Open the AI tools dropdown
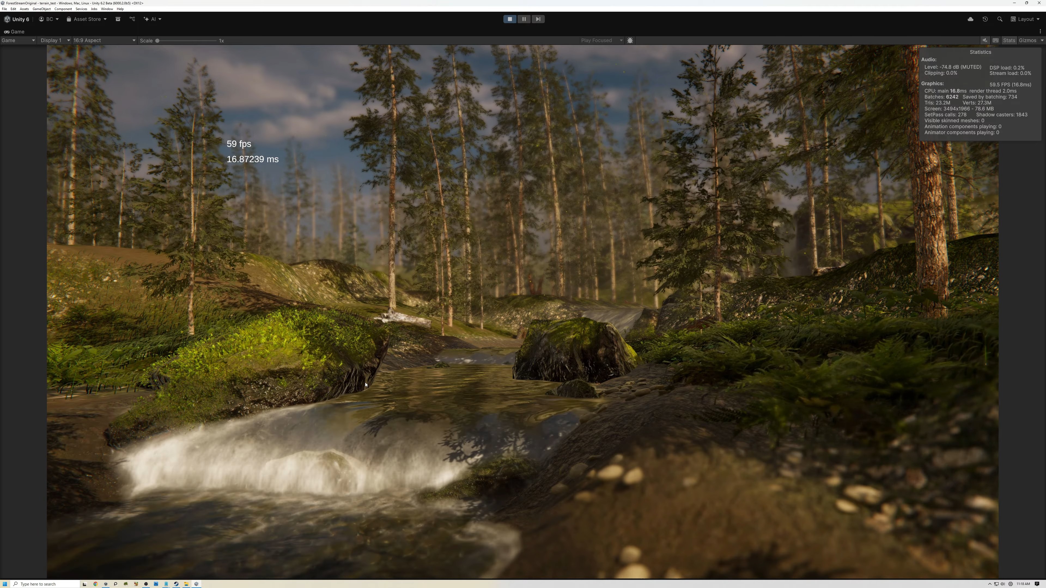 coord(153,19)
